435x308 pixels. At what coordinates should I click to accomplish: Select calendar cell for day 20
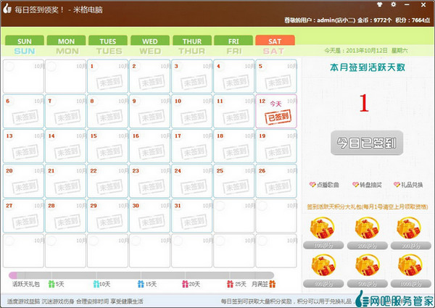tap(23, 181)
